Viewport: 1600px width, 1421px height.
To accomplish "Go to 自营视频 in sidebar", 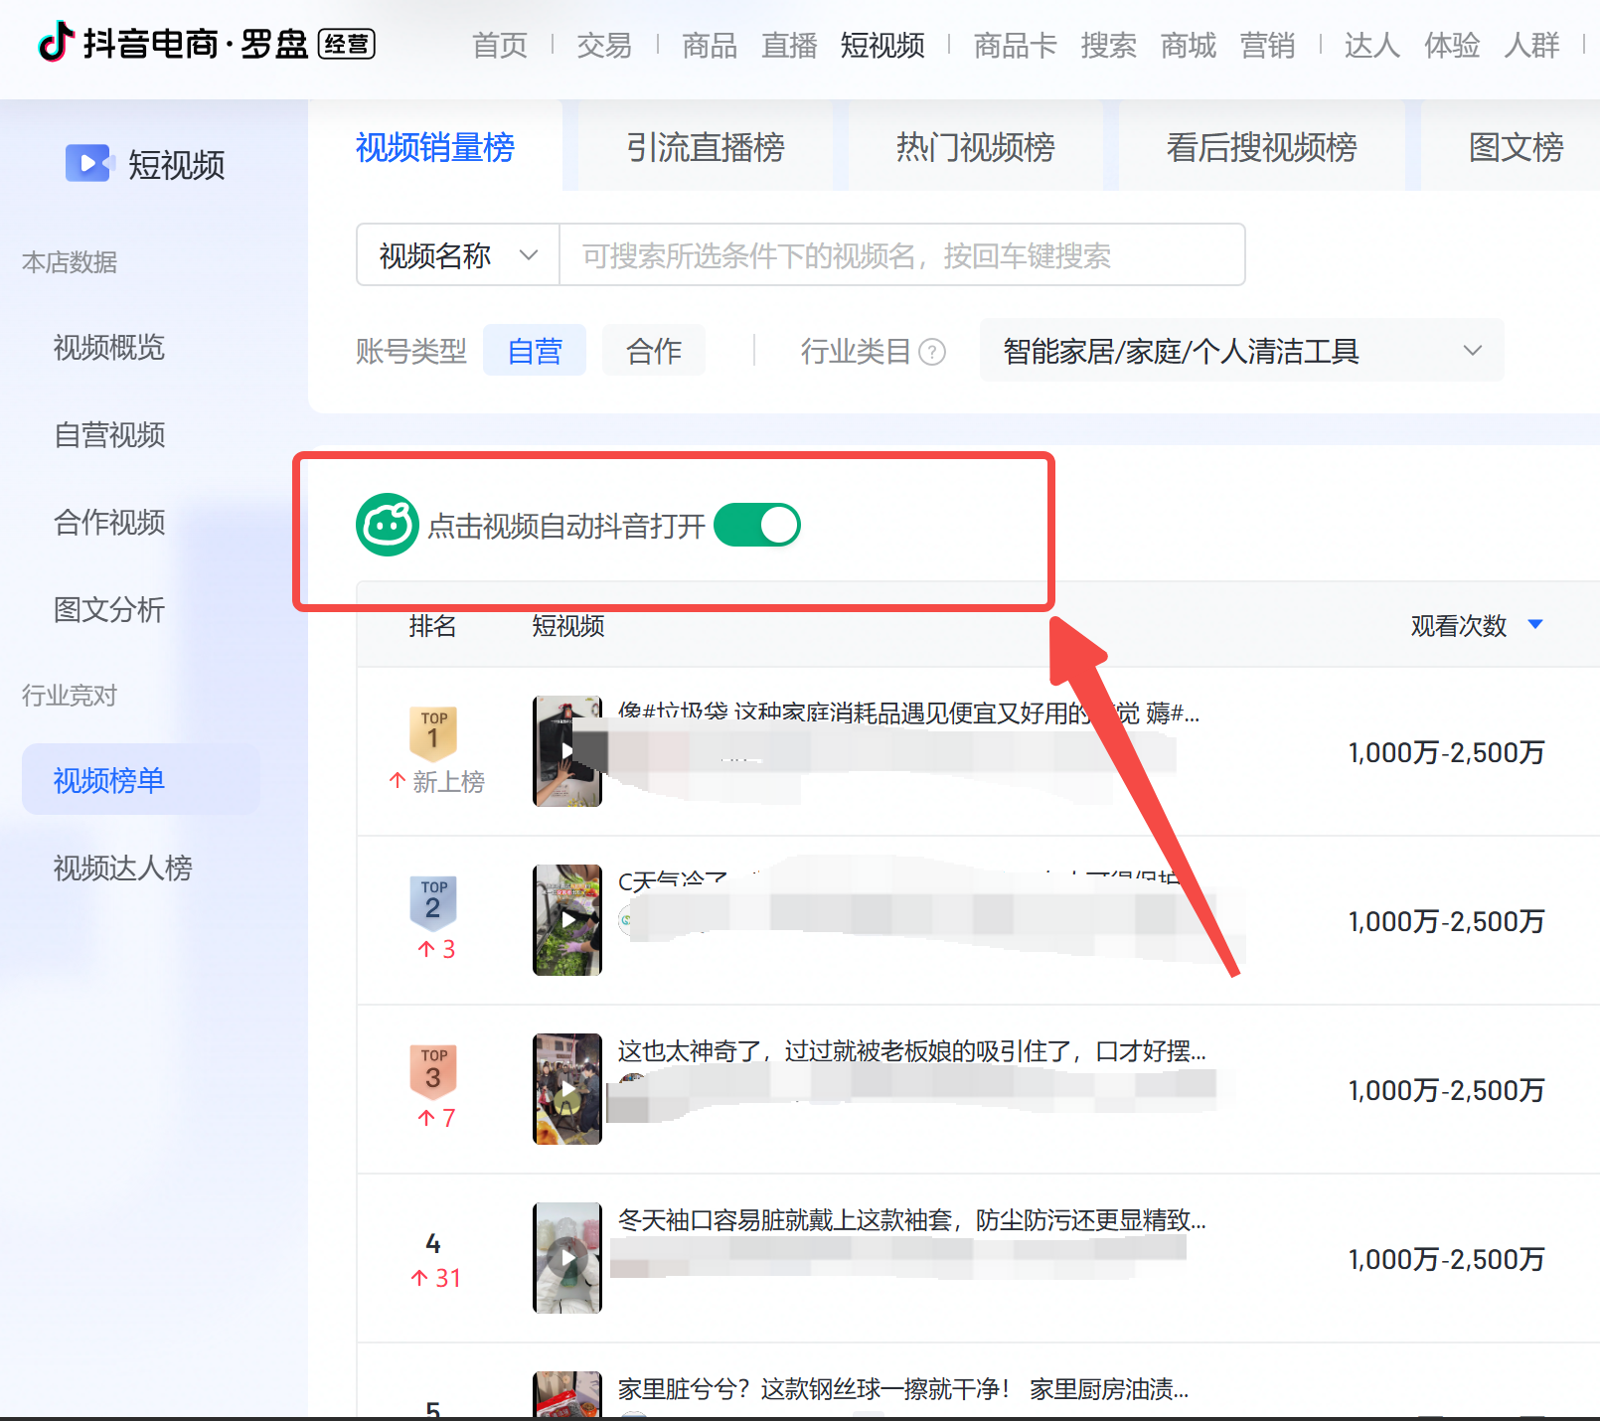I will (109, 434).
